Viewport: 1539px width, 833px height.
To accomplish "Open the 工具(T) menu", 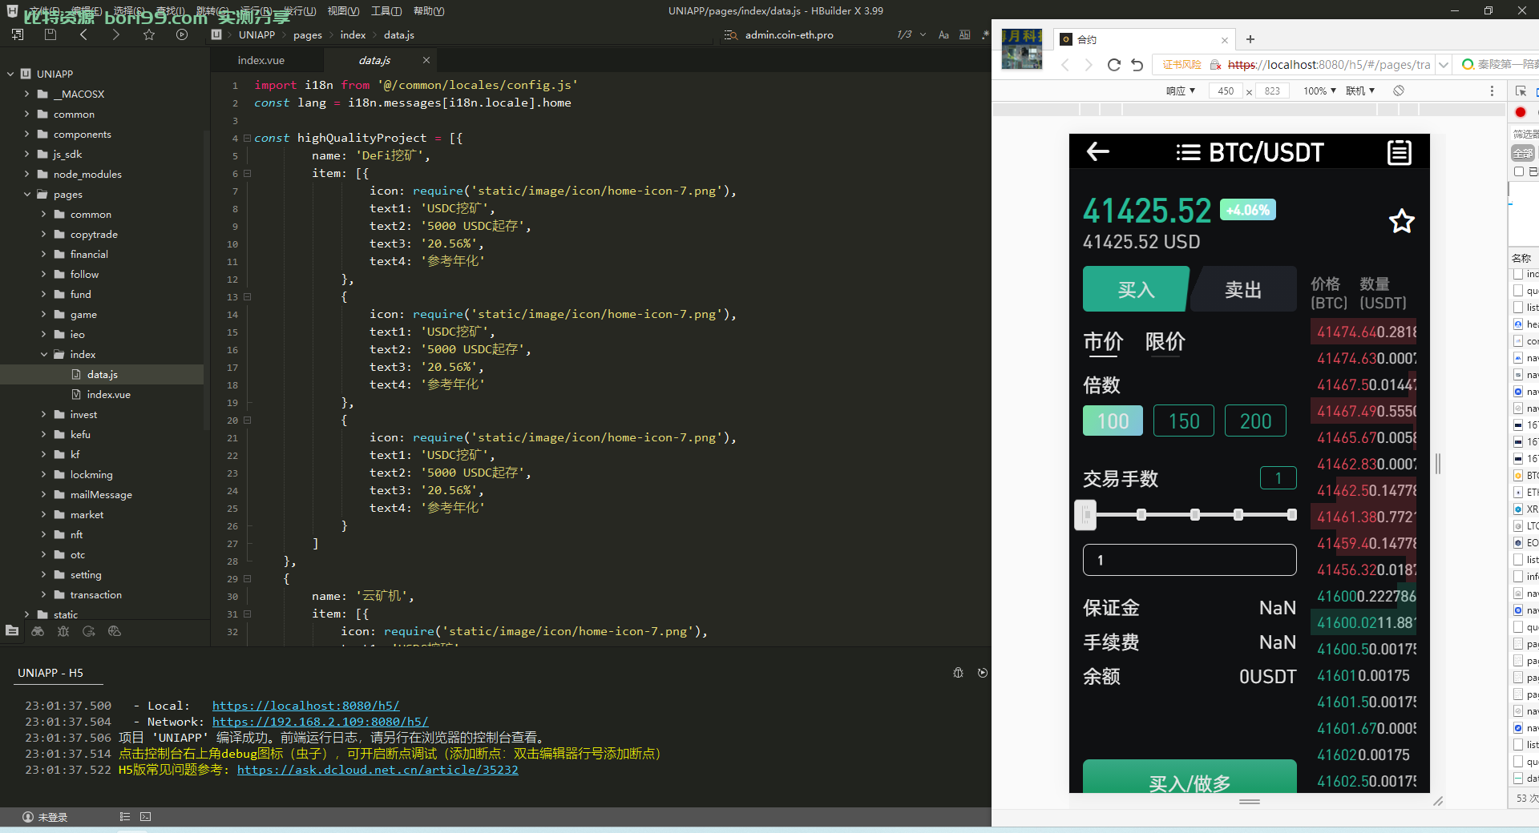I will (x=386, y=11).
